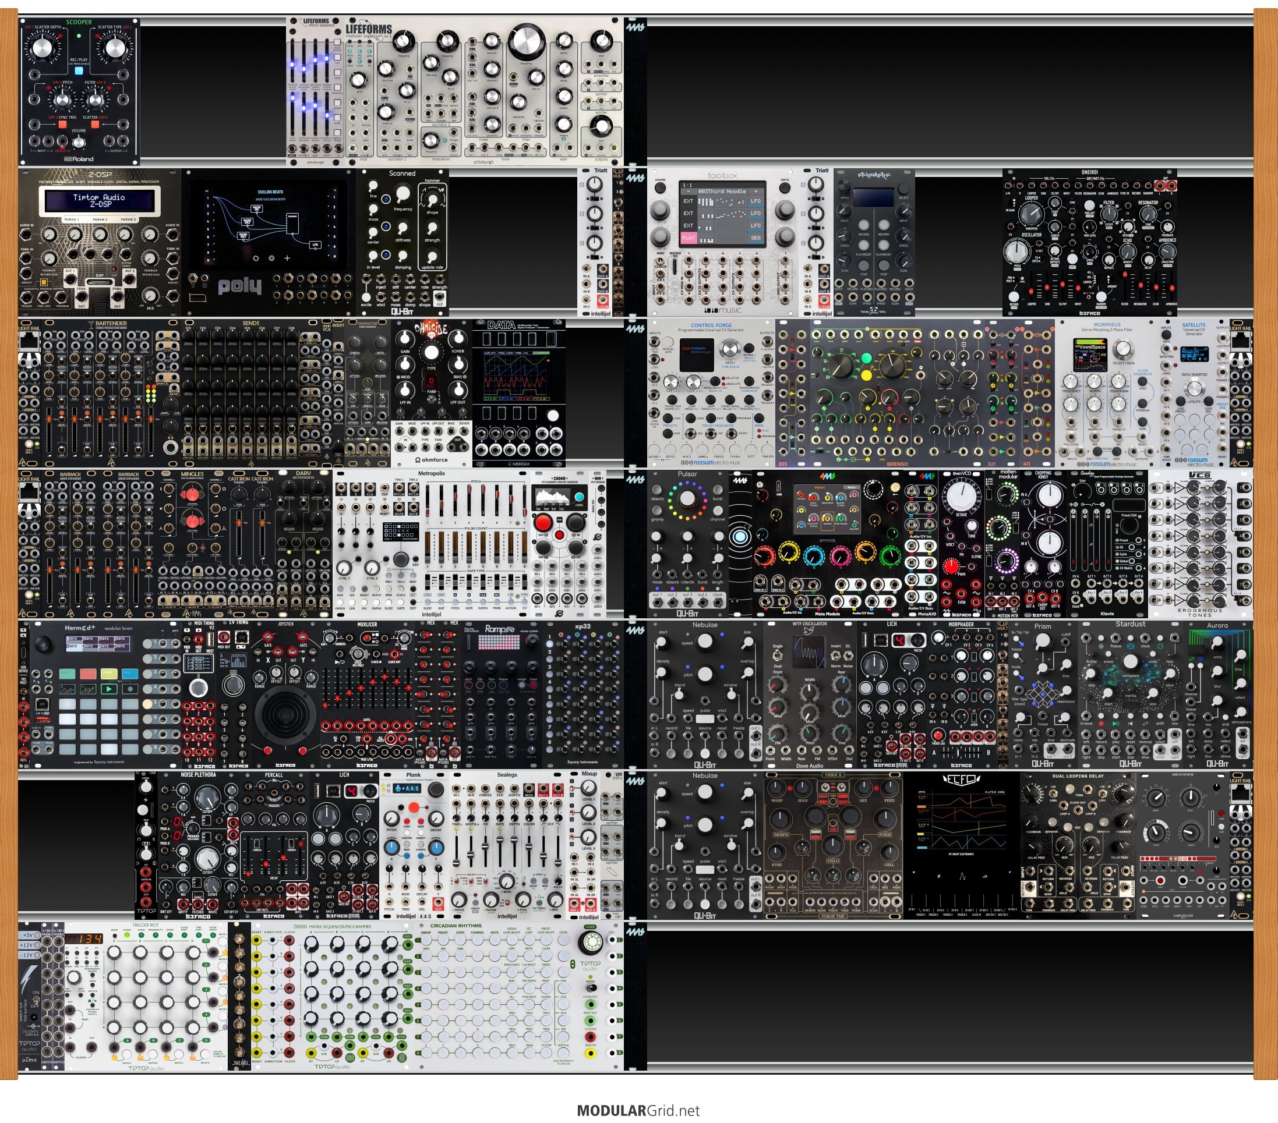Select the Circadian Rhythms module

(x=518, y=996)
